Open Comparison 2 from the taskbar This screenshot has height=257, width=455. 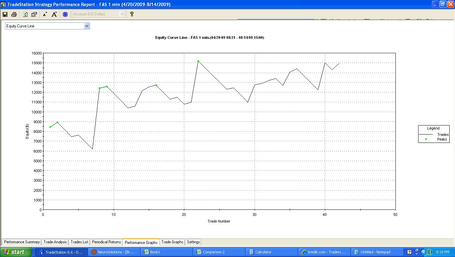[x=219, y=252]
